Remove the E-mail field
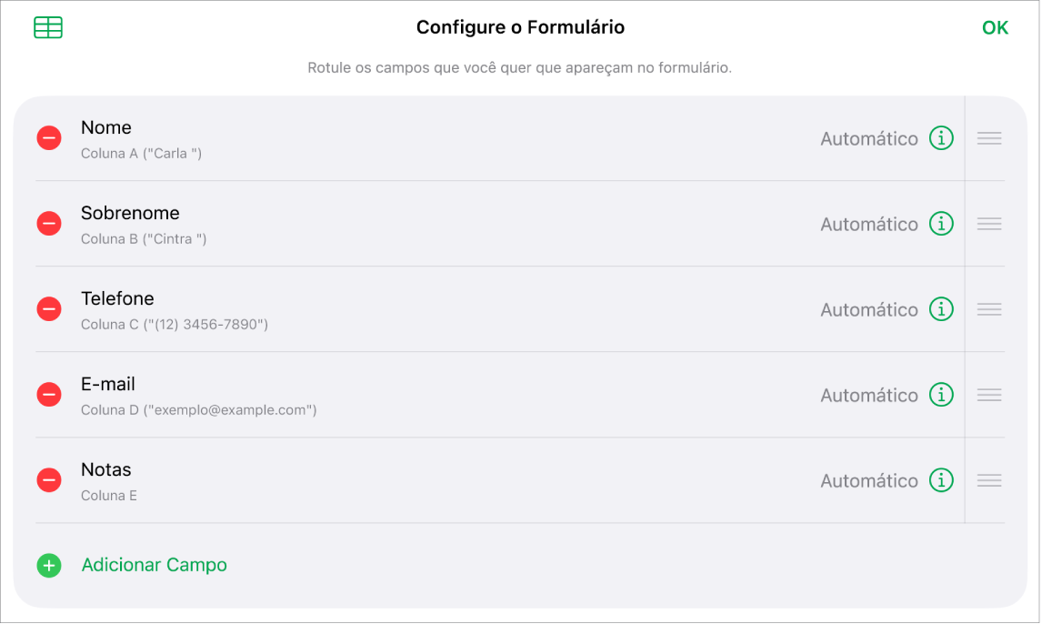Image resolution: width=1042 pixels, height=624 pixels. (48, 394)
